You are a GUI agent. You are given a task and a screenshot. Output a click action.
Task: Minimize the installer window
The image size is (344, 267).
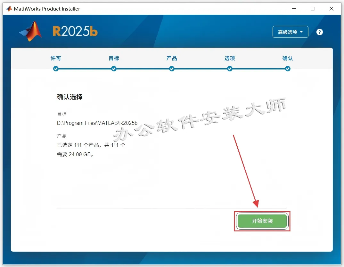[294, 9]
